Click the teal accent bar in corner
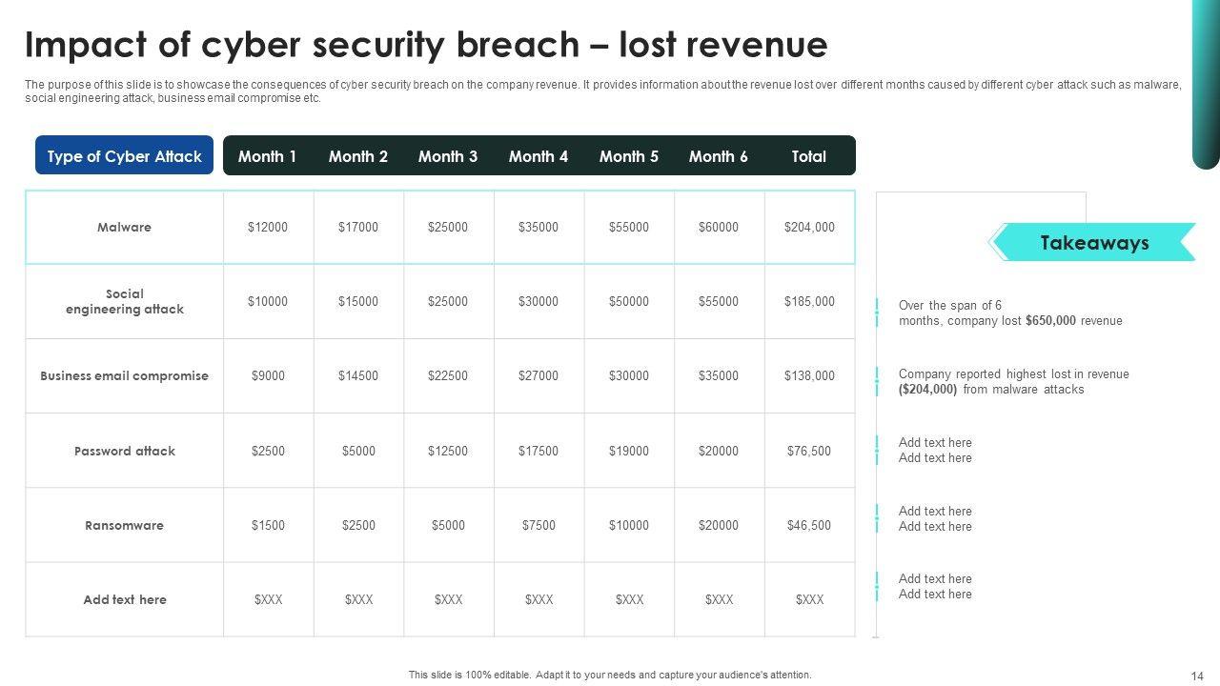The width and height of the screenshot is (1220, 686). pyautogui.click(x=1206, y=84)
